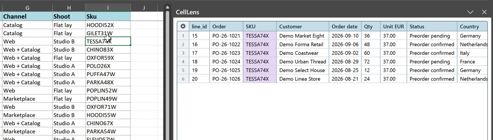This screenshot has width=493, height=140.
Task: Select cell CHINO83X
Action: pos(108,50)
